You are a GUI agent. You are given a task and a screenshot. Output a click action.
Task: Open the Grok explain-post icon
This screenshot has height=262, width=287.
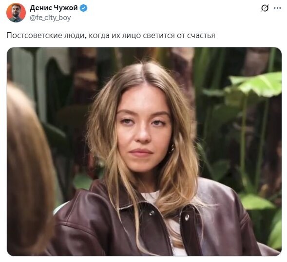coord(265,8)
